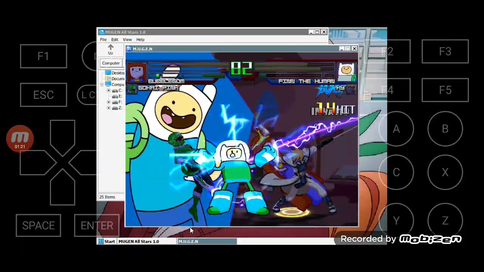Tap the ENTER overlay key
The image size is (484, 272).
97,226
